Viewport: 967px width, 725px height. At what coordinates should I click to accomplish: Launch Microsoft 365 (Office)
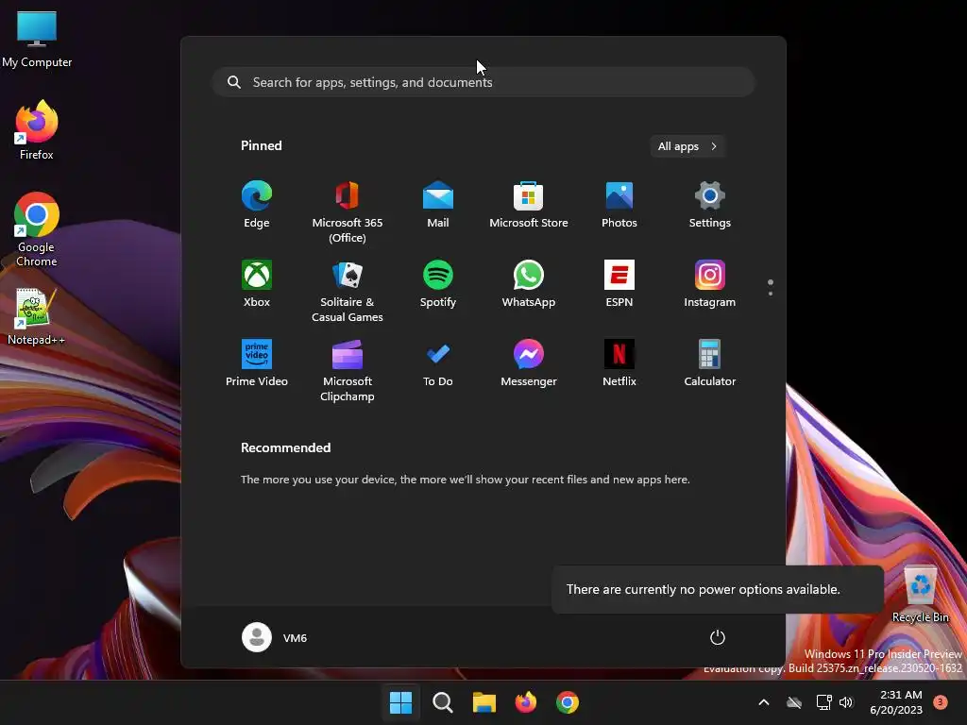pos(348,212)
